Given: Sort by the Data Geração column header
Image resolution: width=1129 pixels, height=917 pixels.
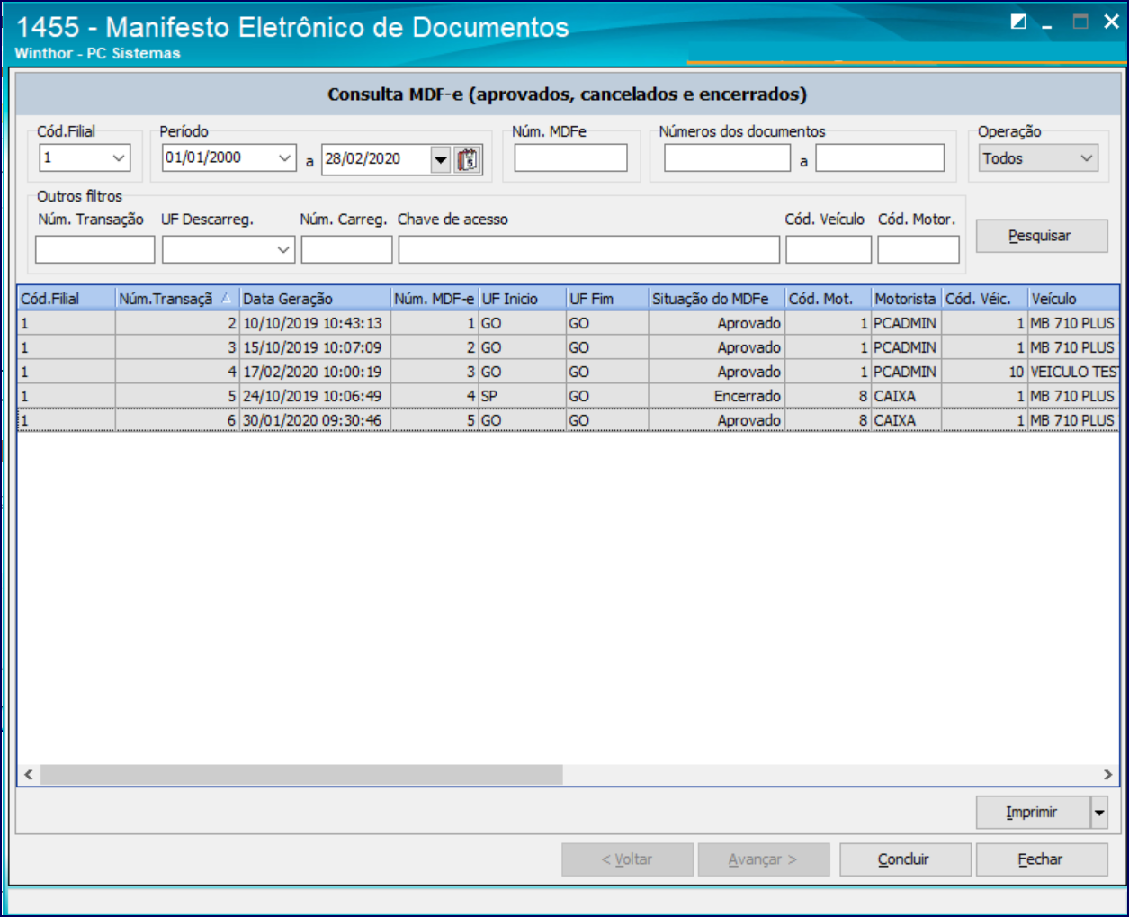Looking at the screenshot, I should point(316,299).
